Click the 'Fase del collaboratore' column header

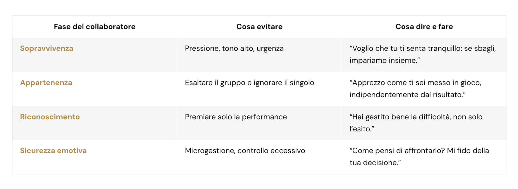pos(94,27)
